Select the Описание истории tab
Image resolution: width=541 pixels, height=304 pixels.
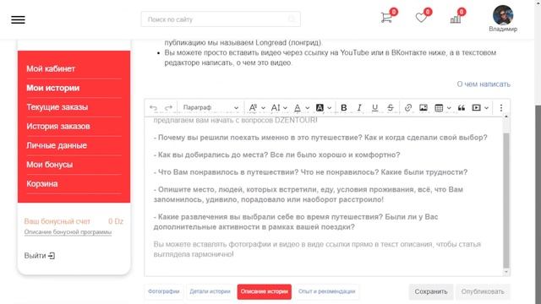tap(265, 291)
